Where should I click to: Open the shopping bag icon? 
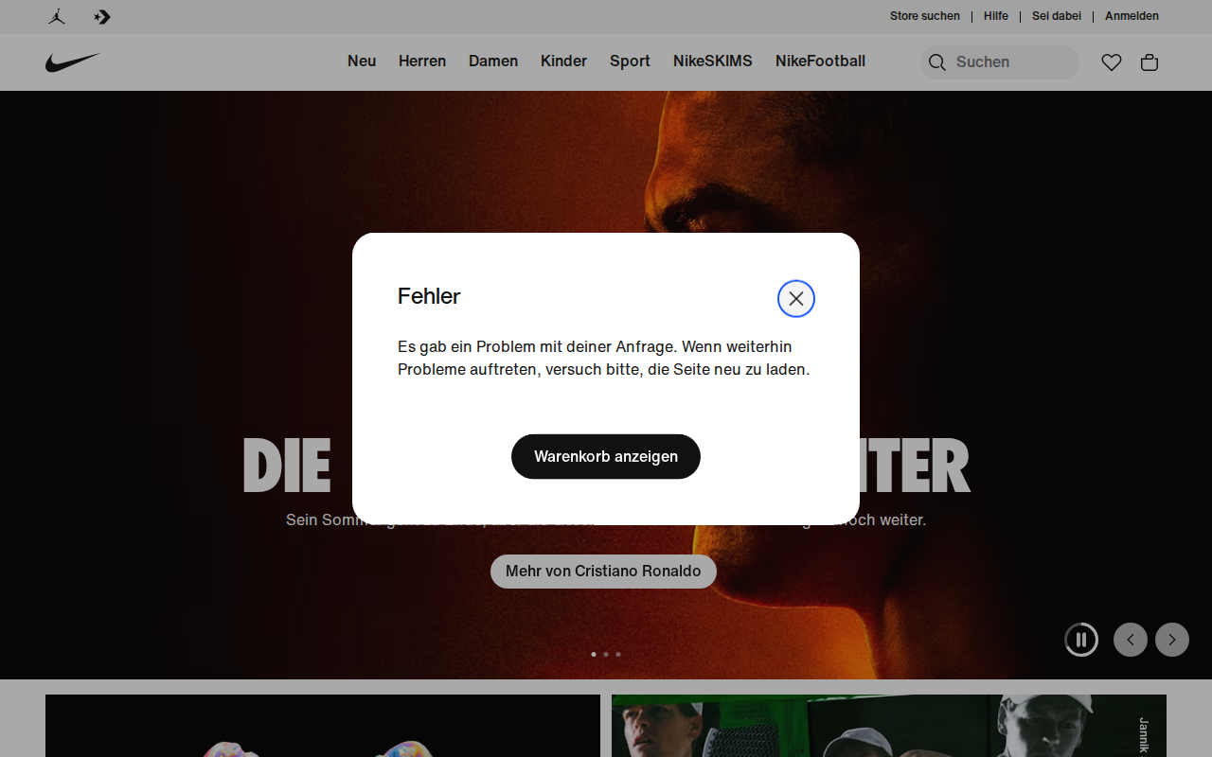[x=1150, y=62]
